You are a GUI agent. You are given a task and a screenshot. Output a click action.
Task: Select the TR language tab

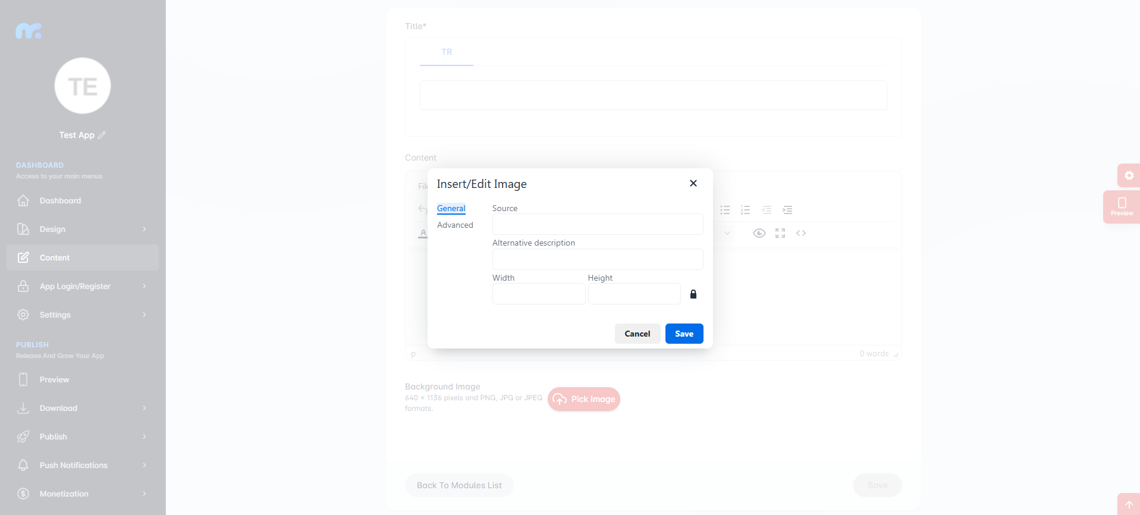[x=447, y=52]
